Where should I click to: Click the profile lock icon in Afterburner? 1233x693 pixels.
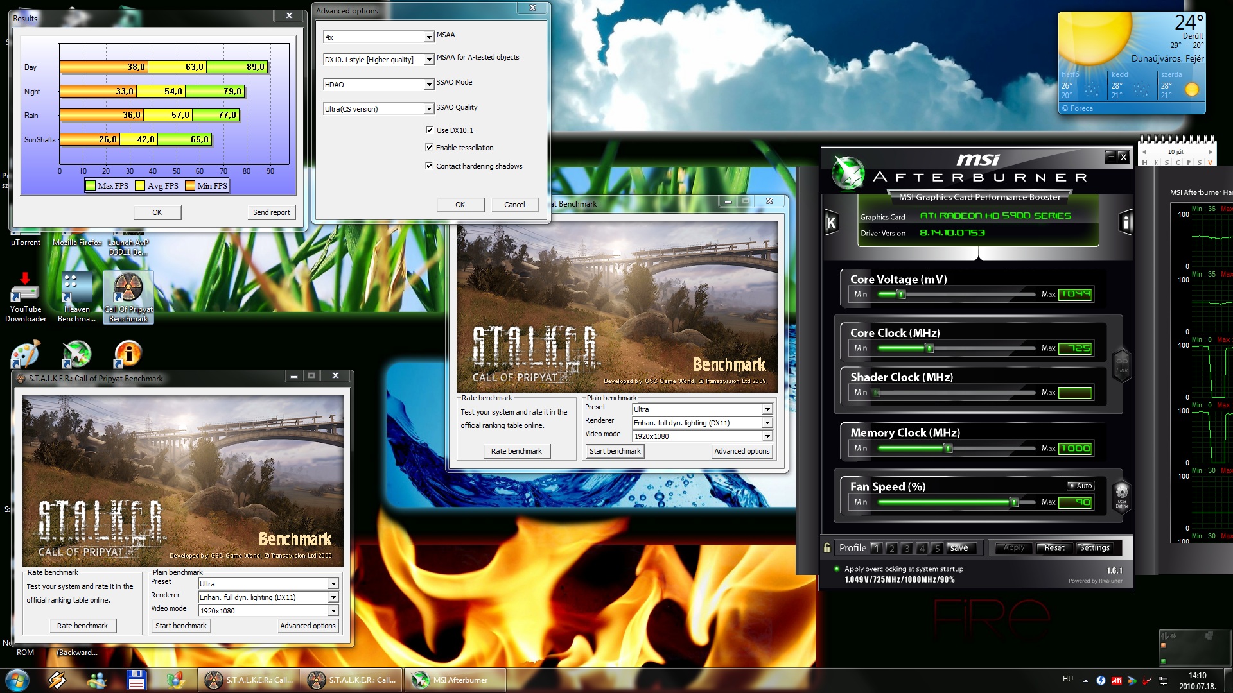(827, 548)
